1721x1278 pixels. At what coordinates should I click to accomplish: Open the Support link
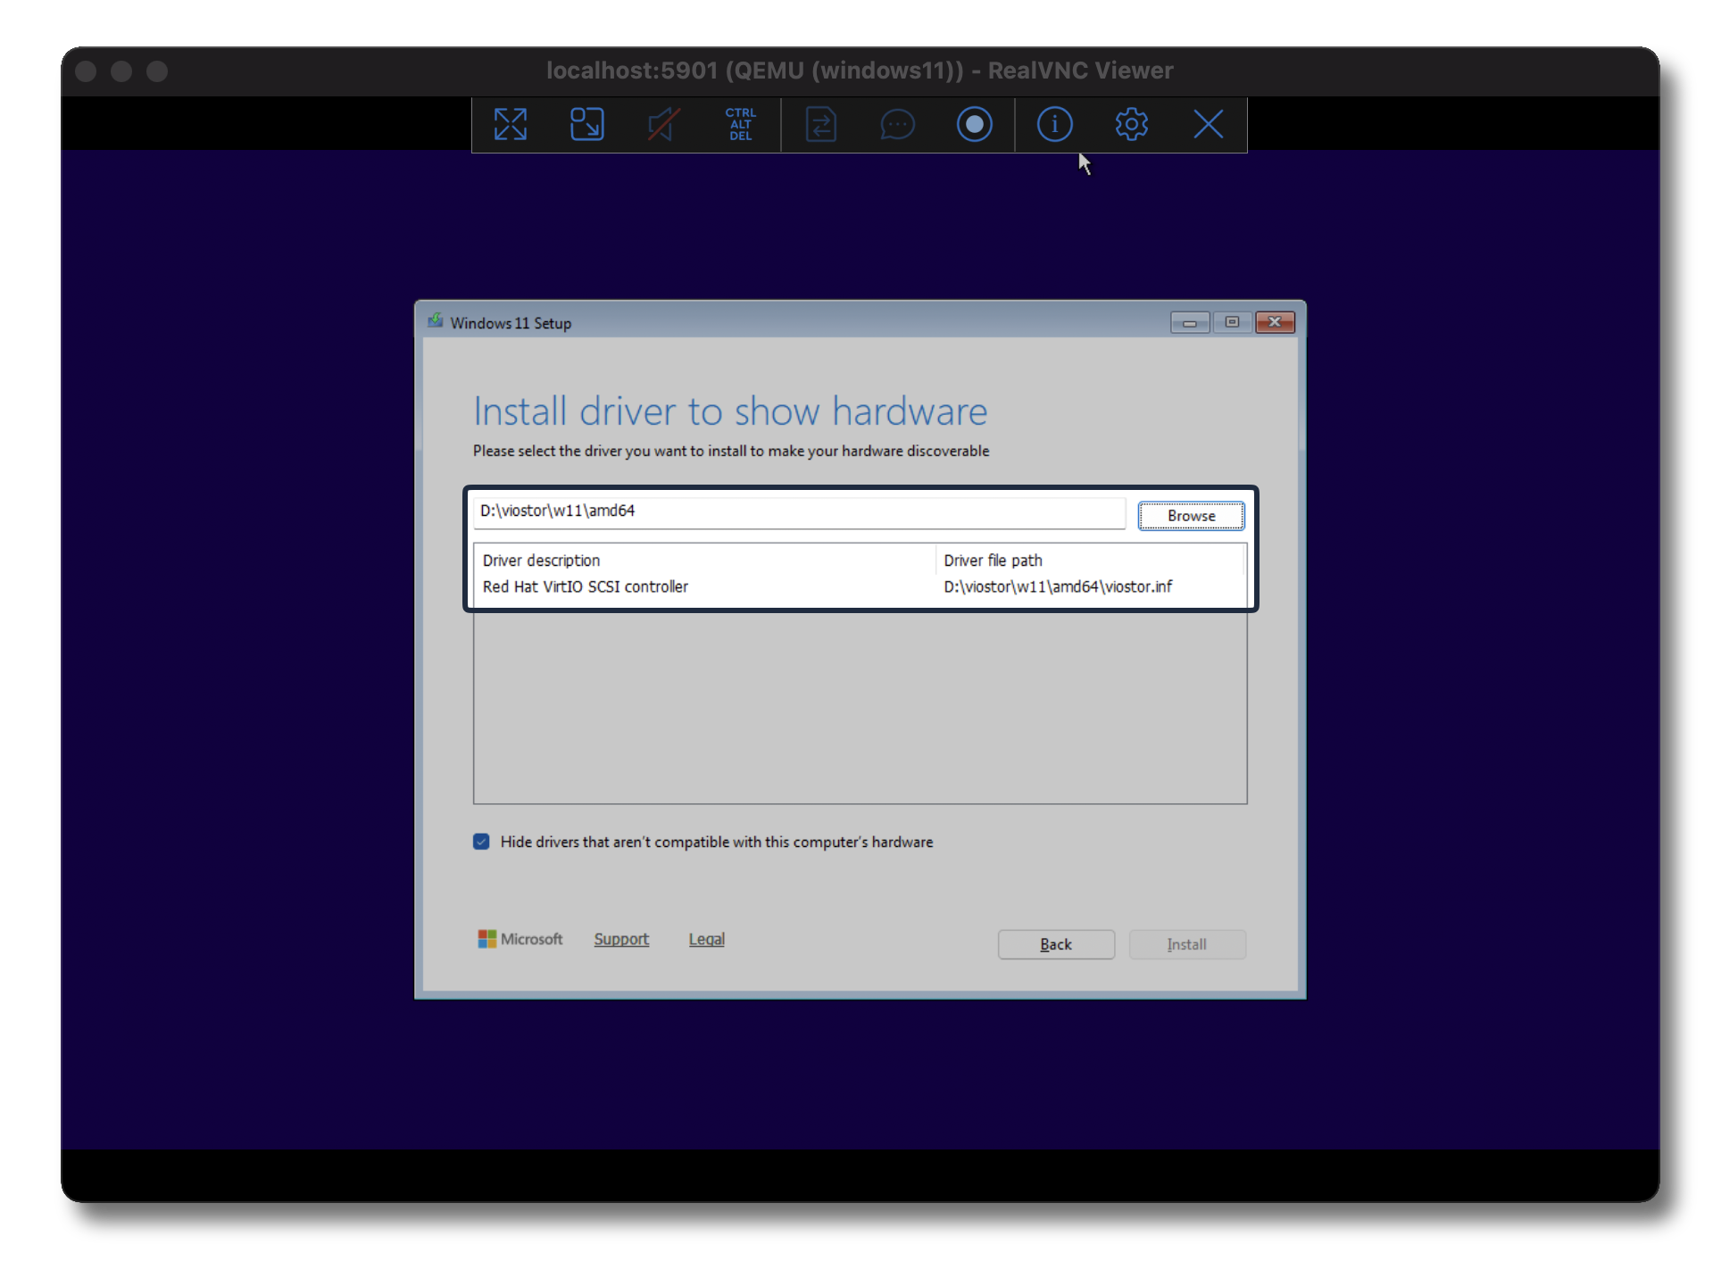click(621, 939)
